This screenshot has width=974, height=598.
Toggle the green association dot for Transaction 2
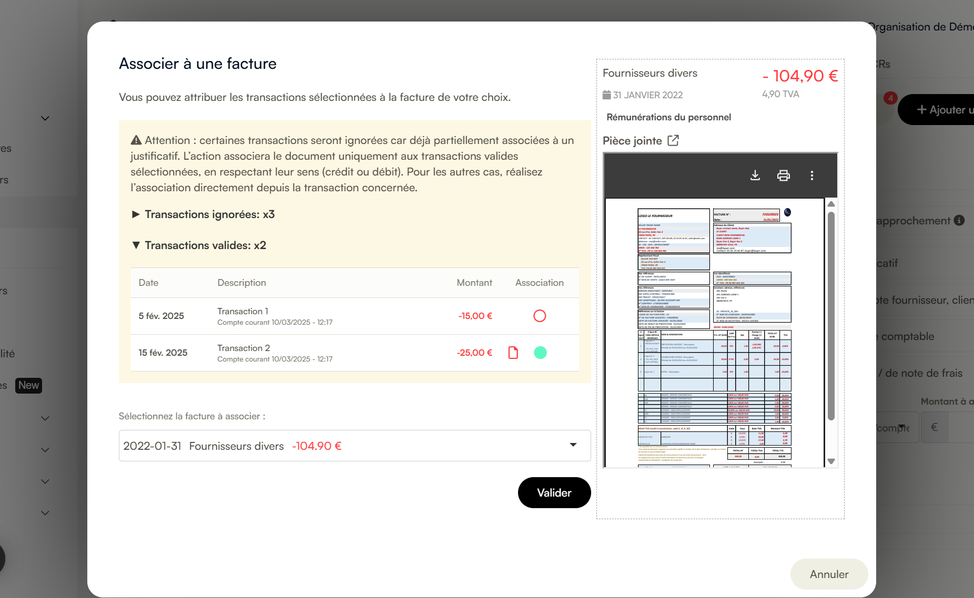540,353
